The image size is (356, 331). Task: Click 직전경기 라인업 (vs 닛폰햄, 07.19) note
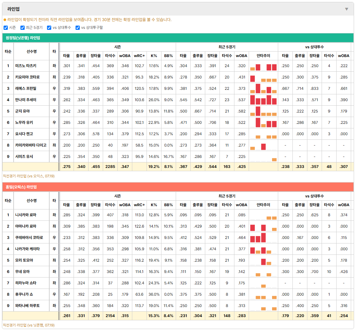tap(29, 325)
